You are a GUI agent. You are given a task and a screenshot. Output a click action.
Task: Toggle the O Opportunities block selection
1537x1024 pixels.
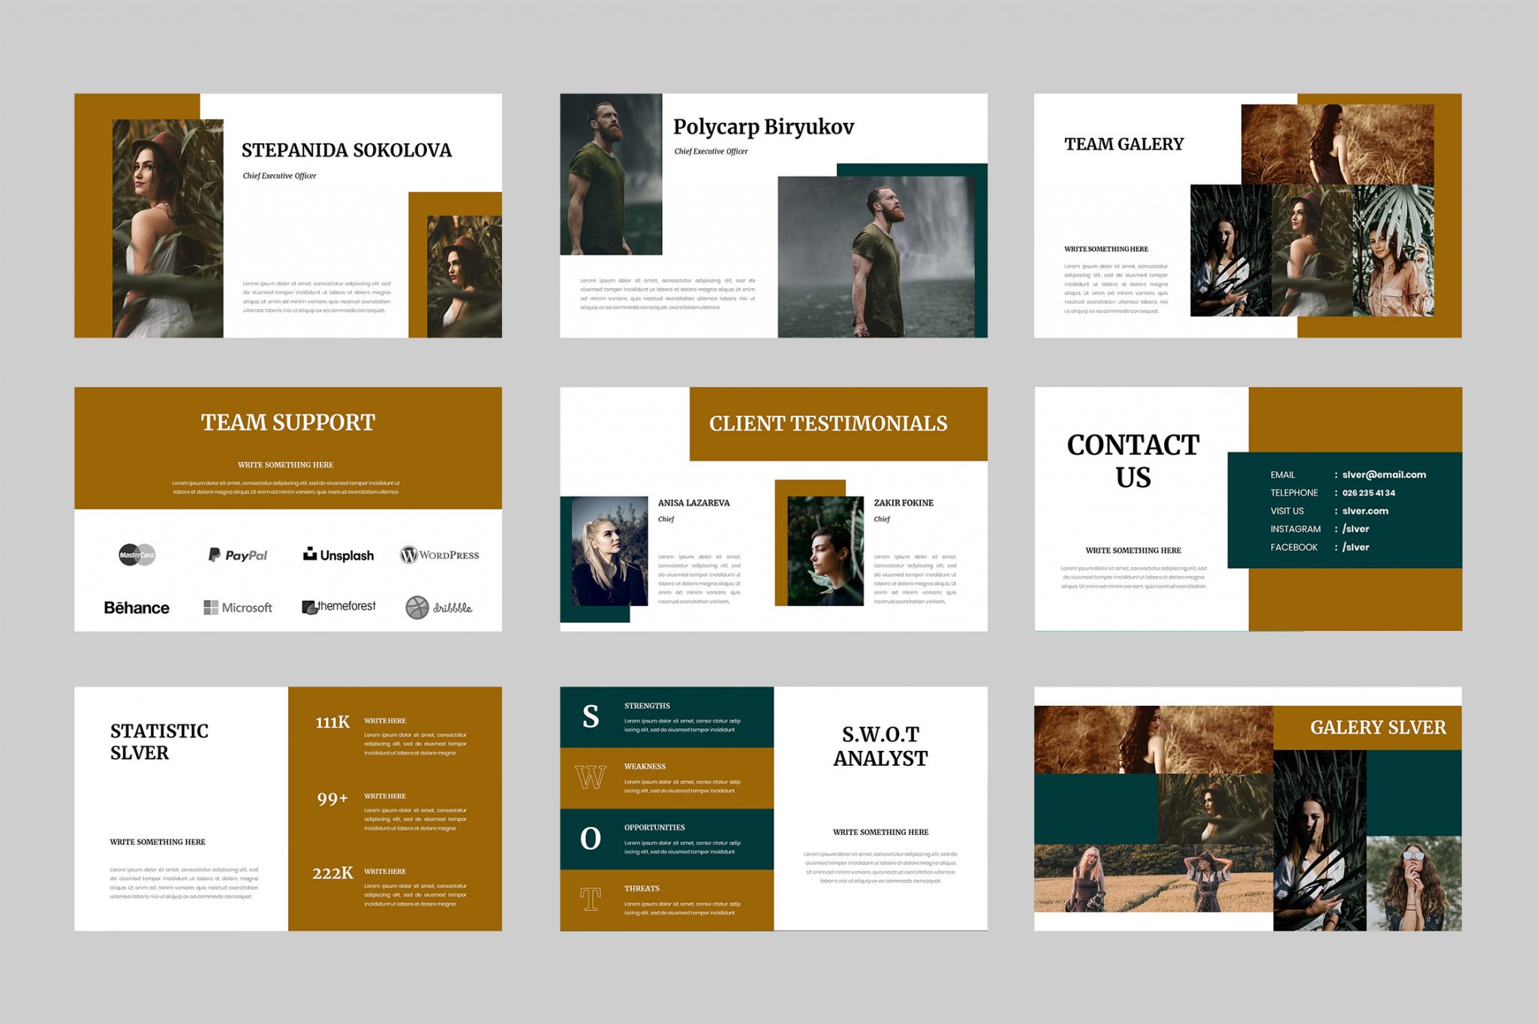point(666,839)
